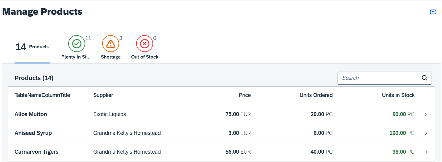
Task: Click the Exotic Liquids supplier cell
Action: (110, 114)
